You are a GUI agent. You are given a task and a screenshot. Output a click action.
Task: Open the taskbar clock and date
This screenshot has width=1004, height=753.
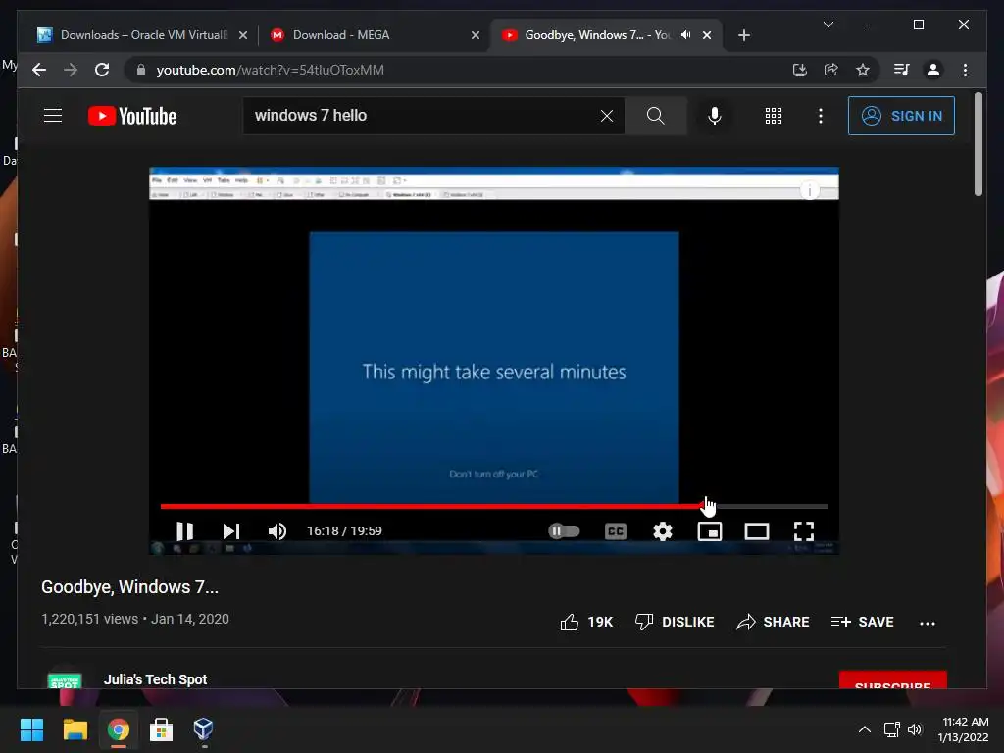(964, 729)
